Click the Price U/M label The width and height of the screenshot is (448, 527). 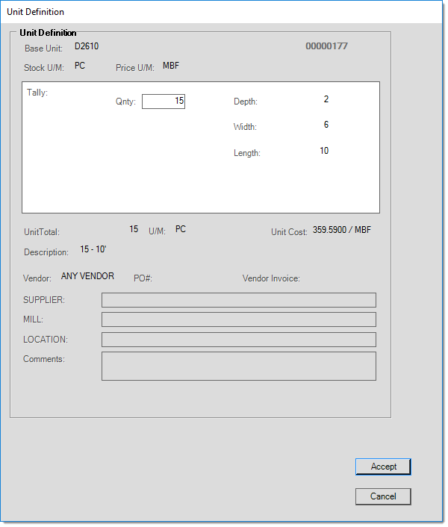[135, 68]
